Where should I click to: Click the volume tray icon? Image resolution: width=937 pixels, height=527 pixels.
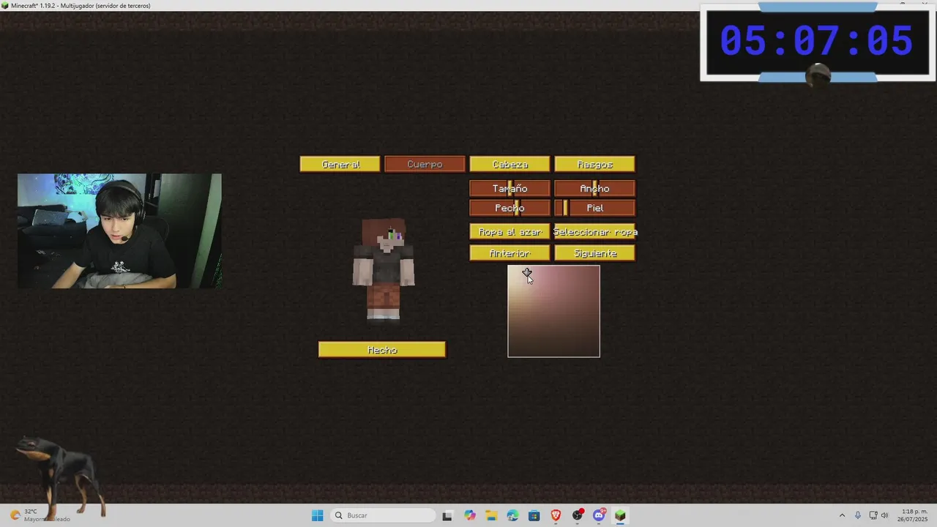pyautogui.click(x=884, y=515)
